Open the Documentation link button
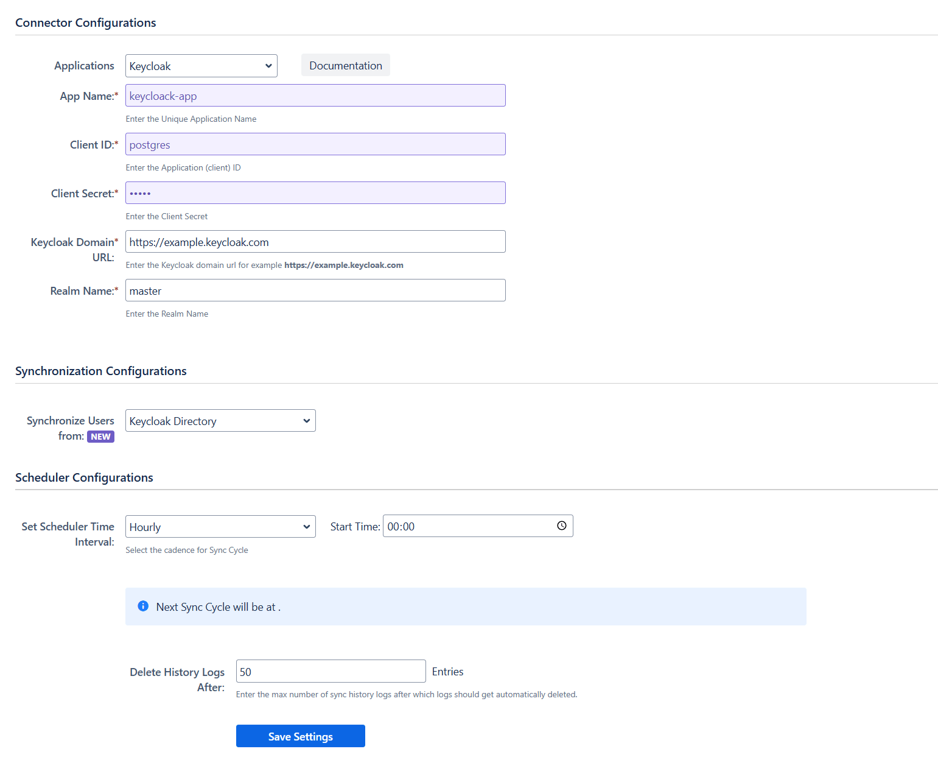Image resolution: width=938 pixels, height=763 pixels. 346,65
